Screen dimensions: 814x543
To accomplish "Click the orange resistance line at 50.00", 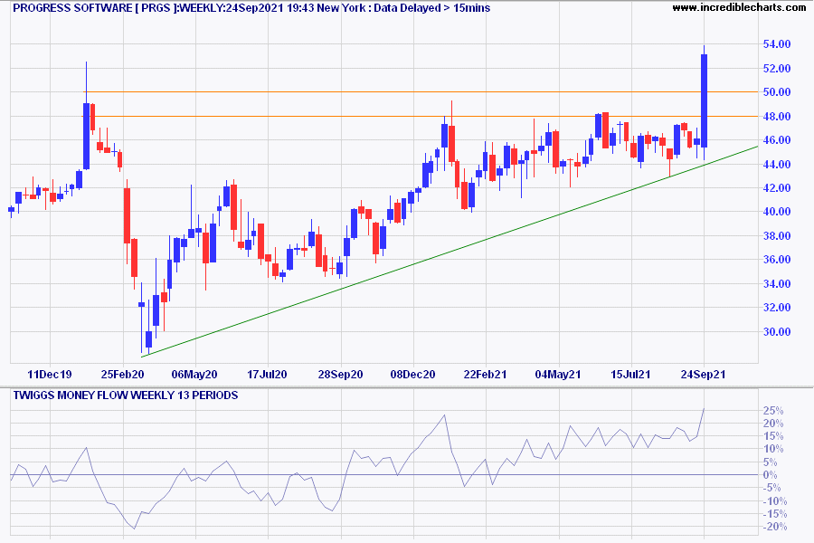I will point(421,92).
